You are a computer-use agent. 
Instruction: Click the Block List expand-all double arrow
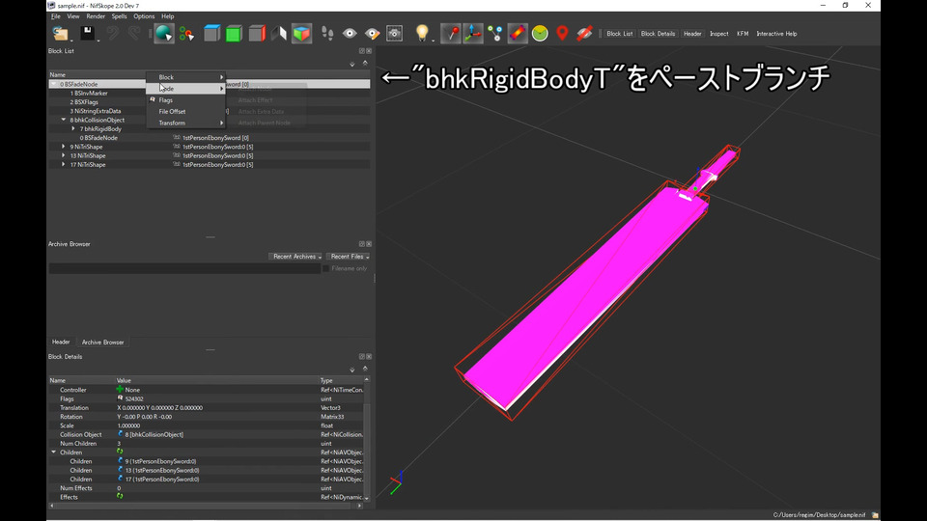pyautogui.click(x=352, y=64)
